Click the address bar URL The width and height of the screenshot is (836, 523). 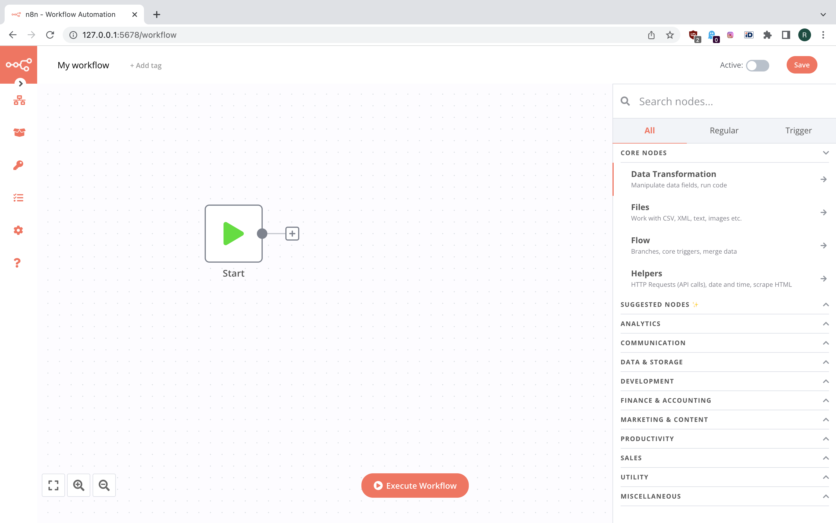tap(129, 35)
